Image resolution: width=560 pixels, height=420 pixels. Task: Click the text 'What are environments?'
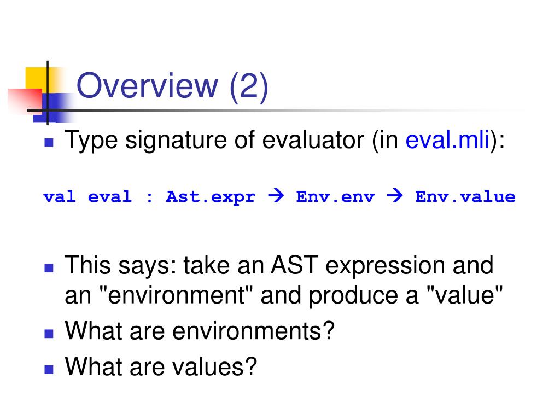pos(200,331)
